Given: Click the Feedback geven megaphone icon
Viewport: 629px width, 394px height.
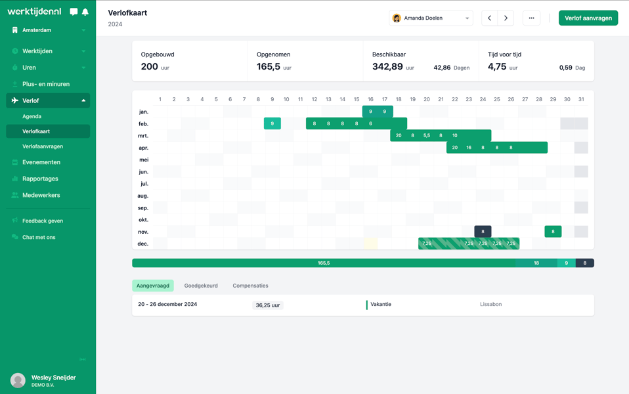Looking at the screenshot, I should tap(15, 221).
